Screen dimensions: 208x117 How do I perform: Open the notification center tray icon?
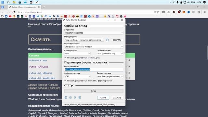[204, 2]
